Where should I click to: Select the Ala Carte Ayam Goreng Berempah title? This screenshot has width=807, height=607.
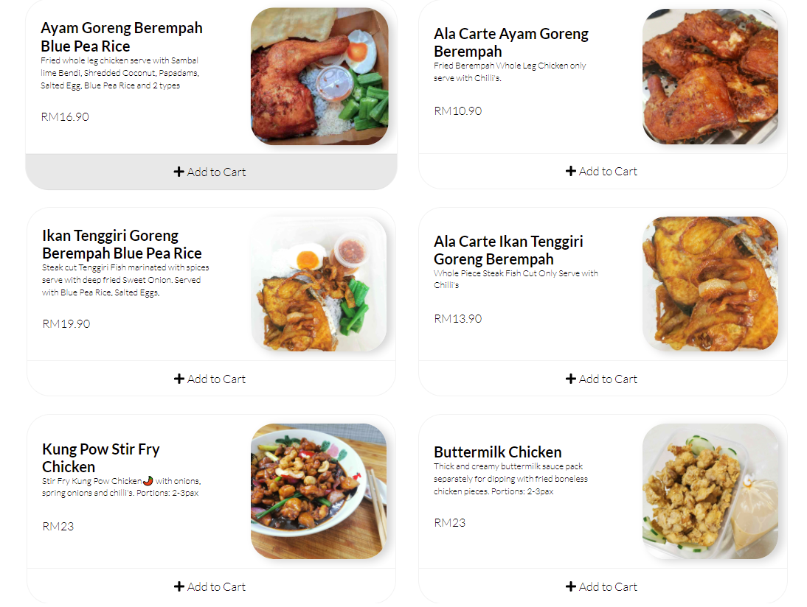coord(511,42)
